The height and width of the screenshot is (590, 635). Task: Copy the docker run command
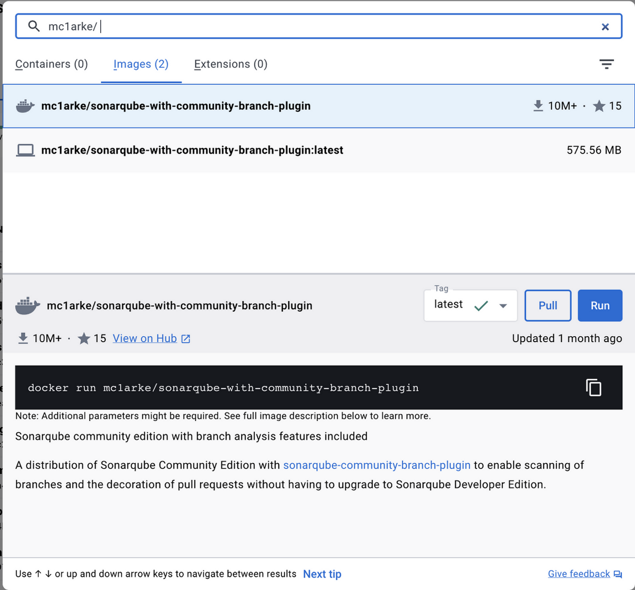coord(593,387)
